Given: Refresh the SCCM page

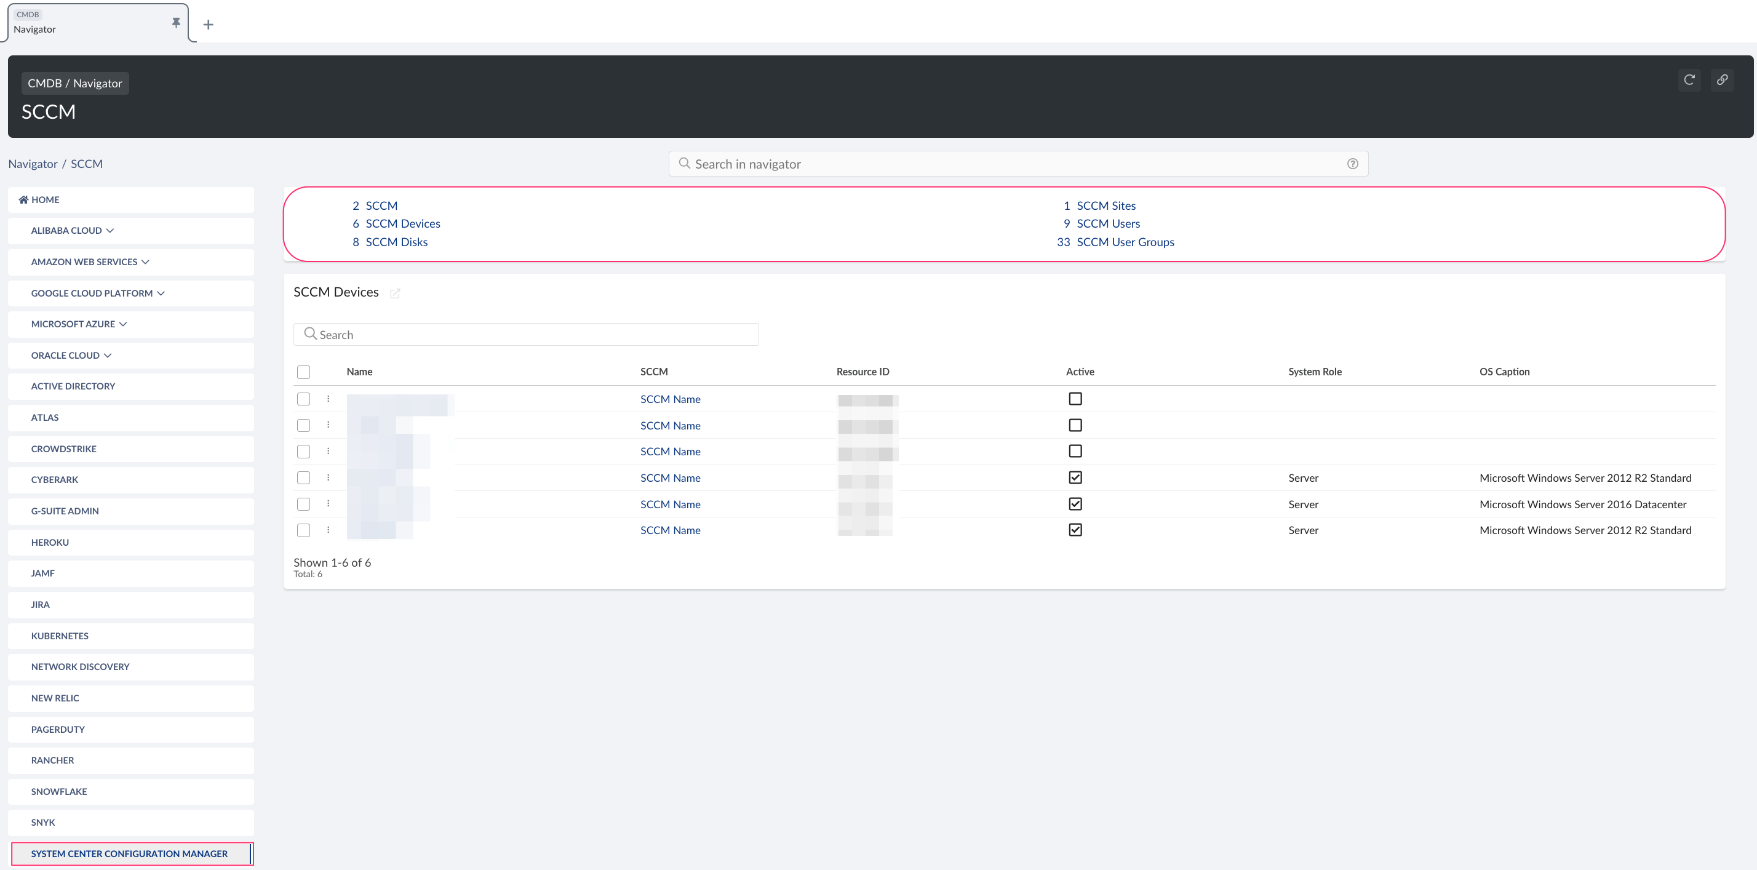Looking at the screenshot, I should coord(1689,80).
